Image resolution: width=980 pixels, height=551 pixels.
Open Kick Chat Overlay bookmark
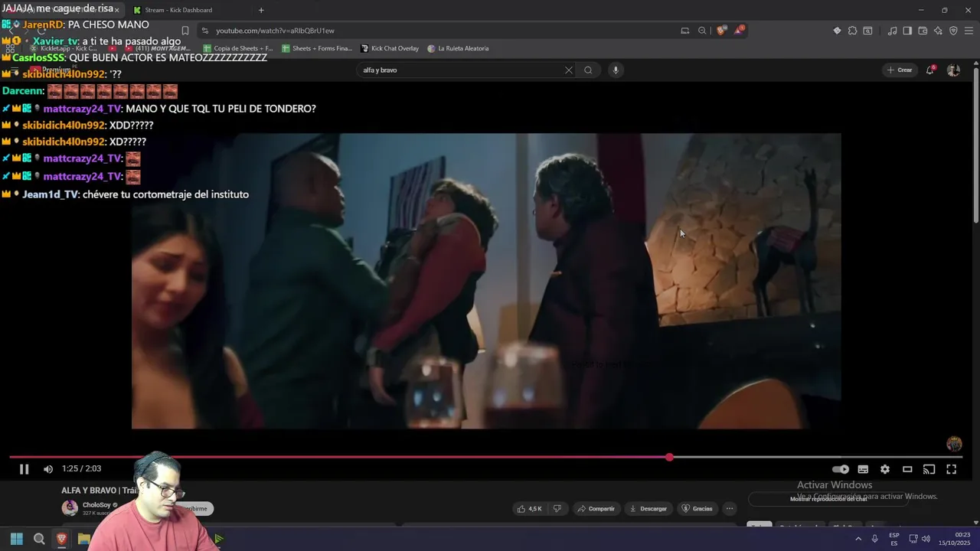coord(390,48)
